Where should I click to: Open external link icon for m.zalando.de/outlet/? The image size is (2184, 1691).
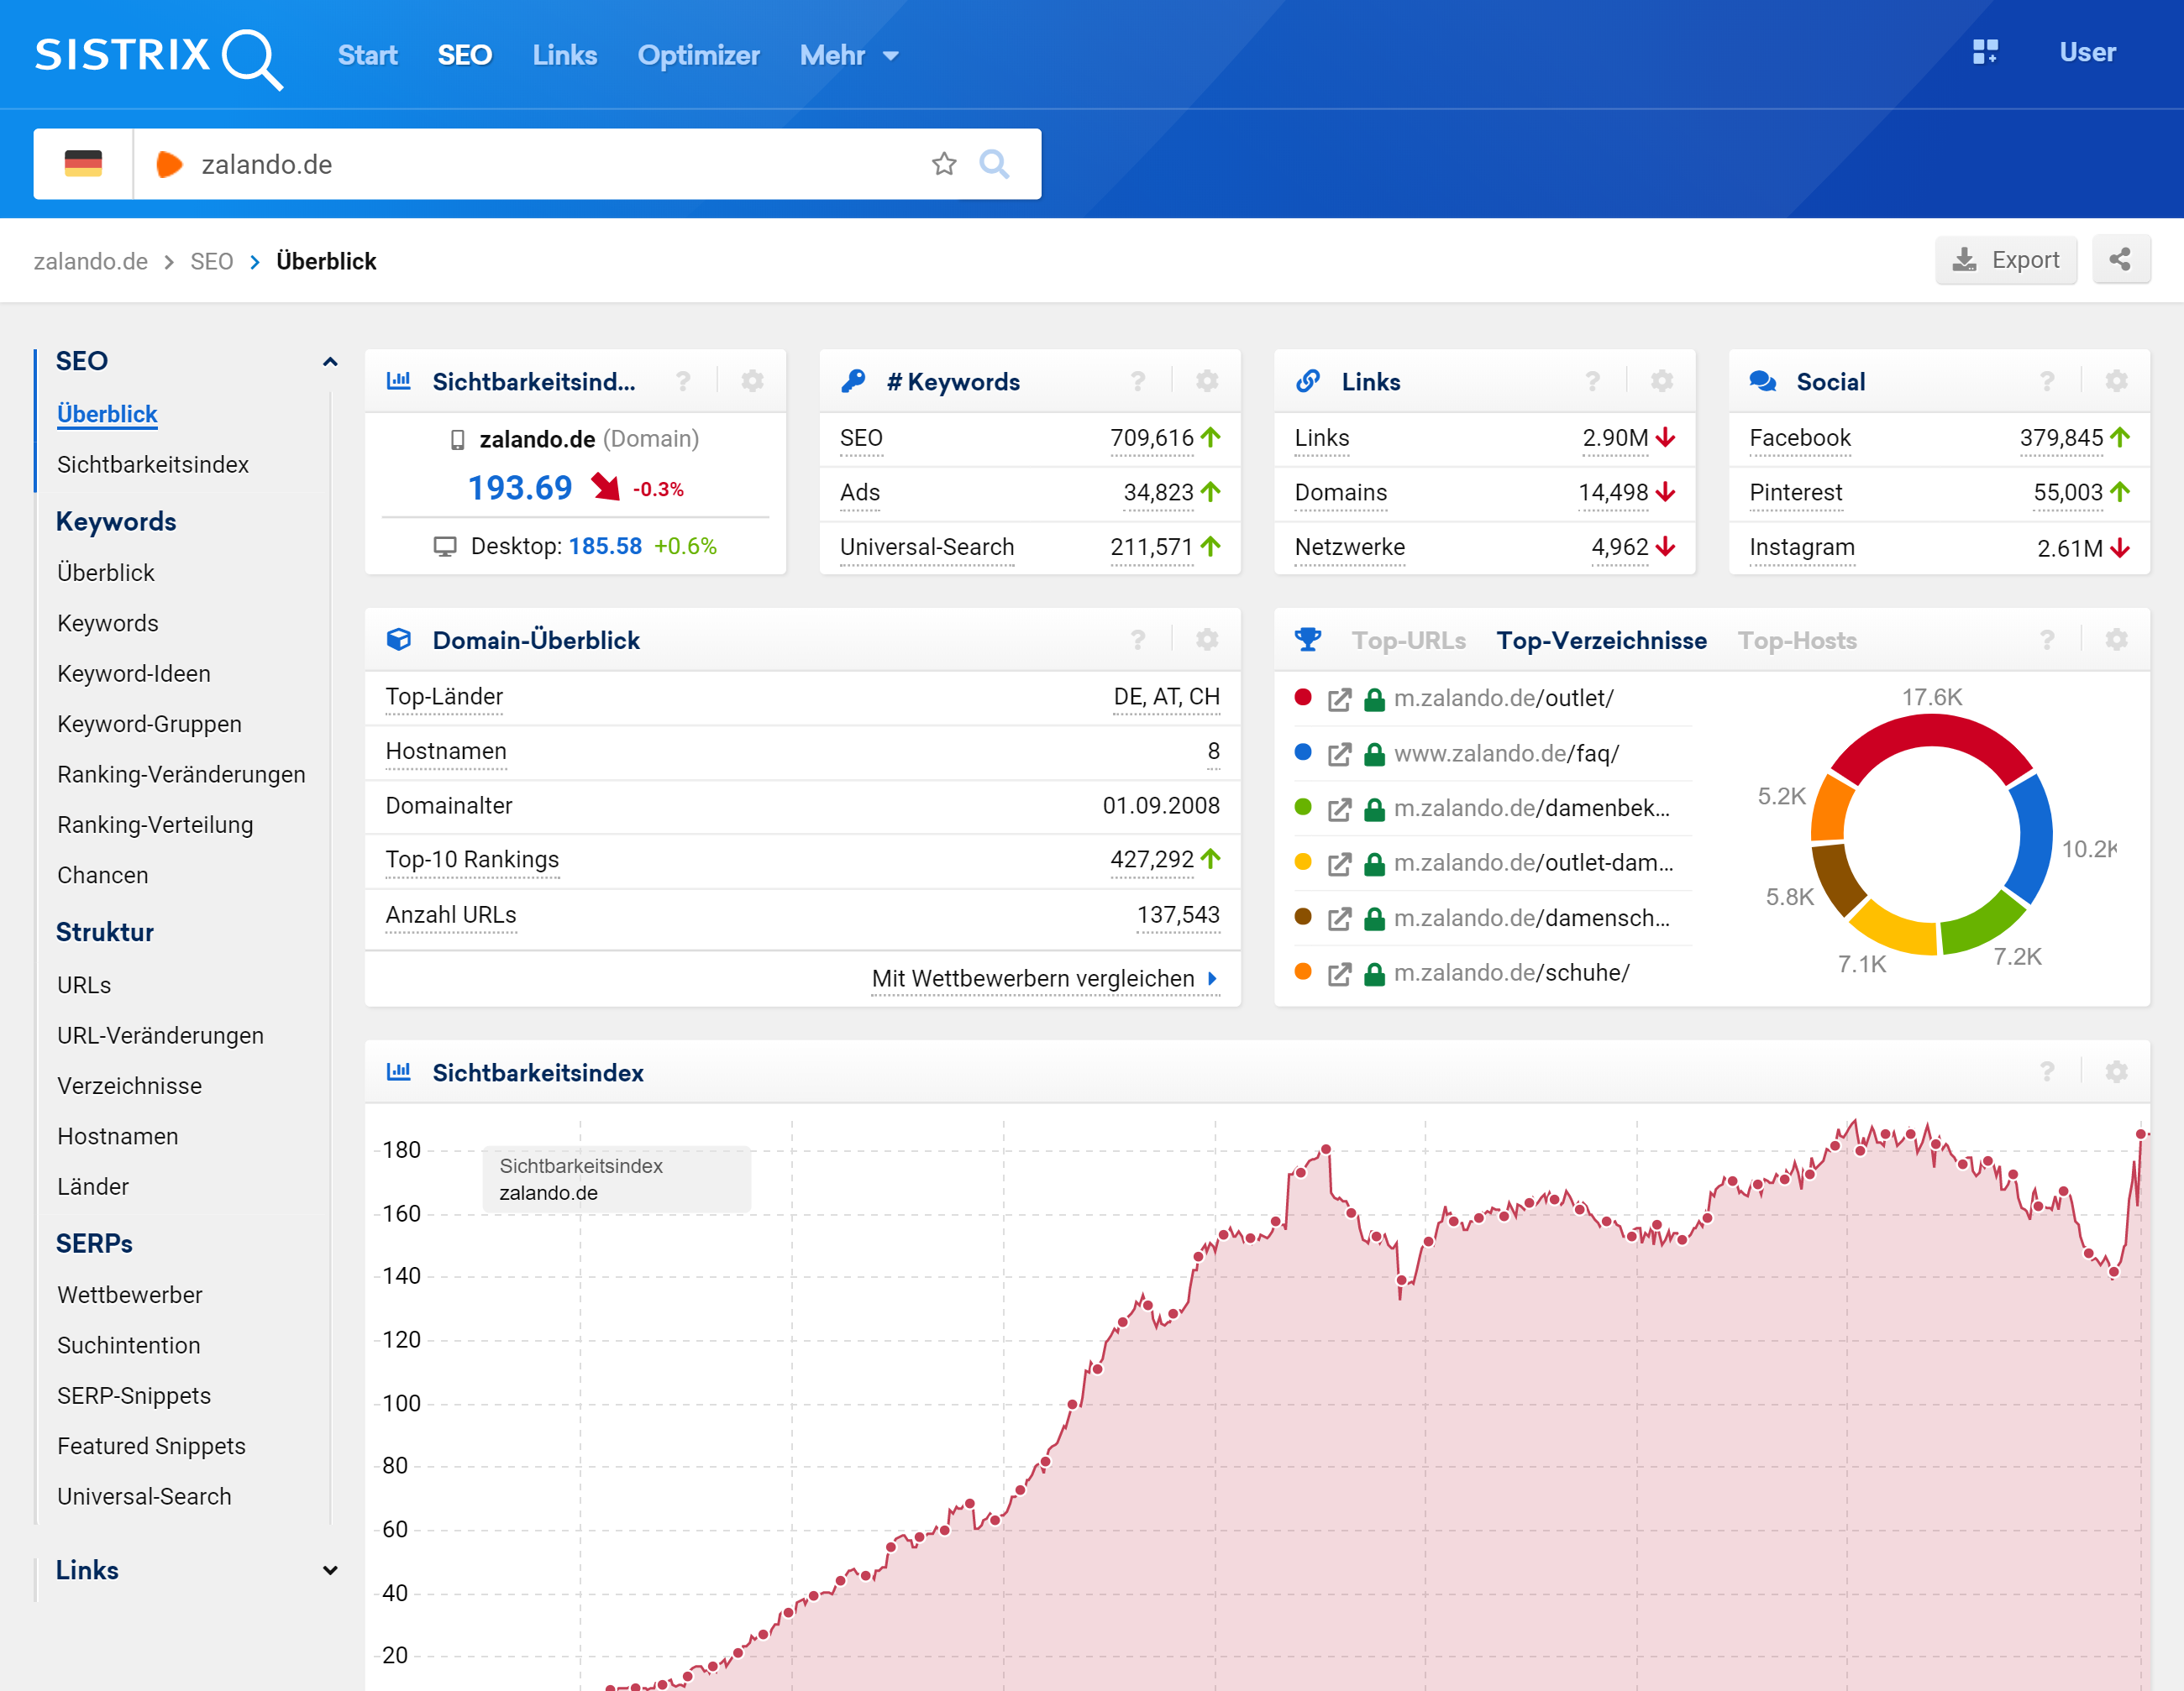pyautogui.click(x=1339, y=699)
